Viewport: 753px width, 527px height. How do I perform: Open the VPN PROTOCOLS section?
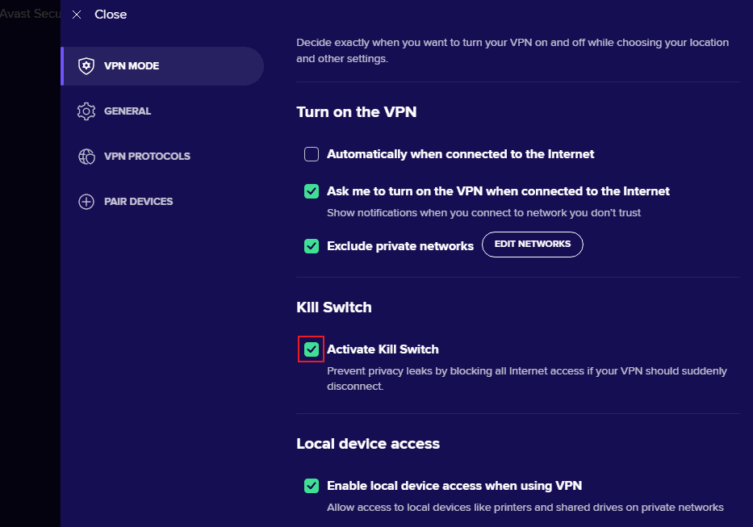146,156
